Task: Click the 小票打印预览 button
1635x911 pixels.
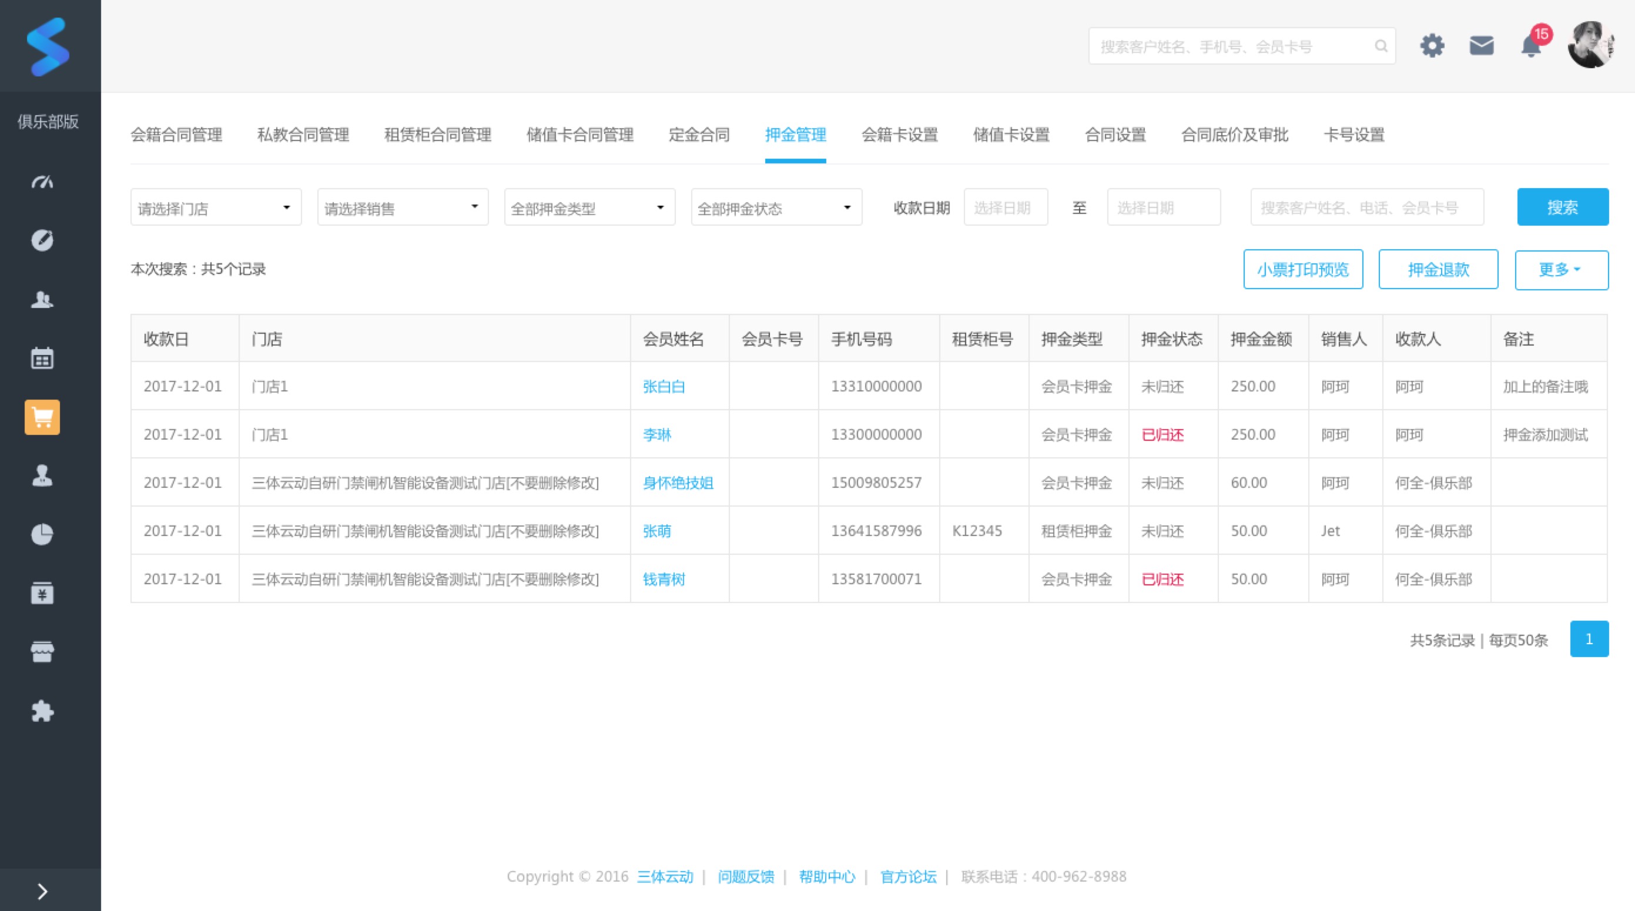Action: [x=1303, y=269]
